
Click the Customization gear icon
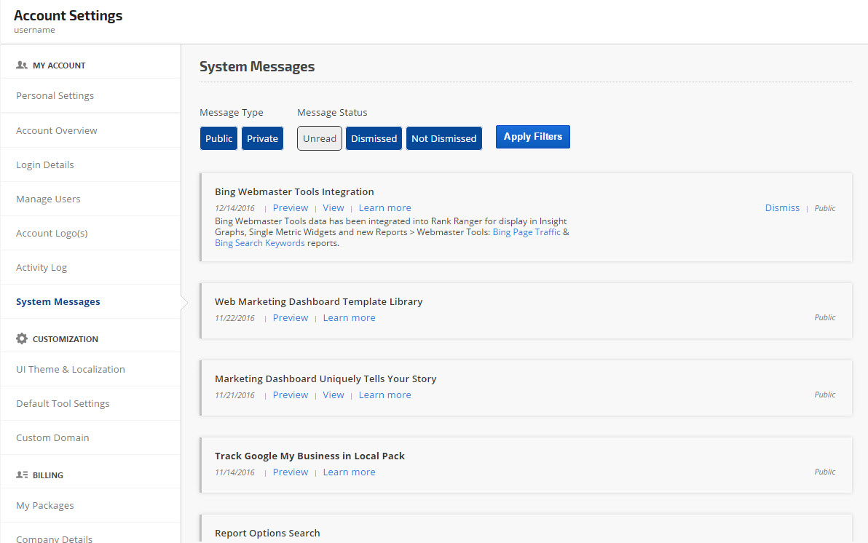tap(22, 339)
